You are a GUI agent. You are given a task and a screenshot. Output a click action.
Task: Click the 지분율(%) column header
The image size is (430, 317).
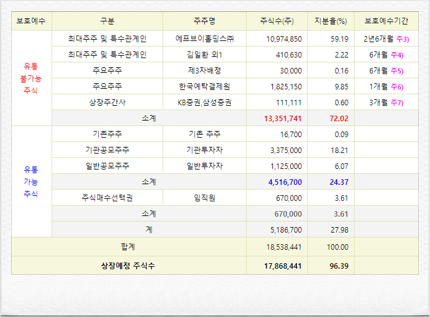(x=331, y=21)
